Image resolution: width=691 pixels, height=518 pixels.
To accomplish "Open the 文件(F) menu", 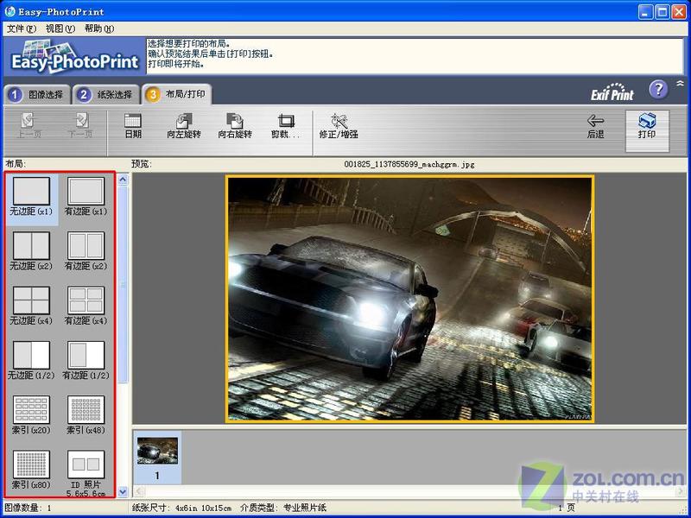I will point(21,28).
